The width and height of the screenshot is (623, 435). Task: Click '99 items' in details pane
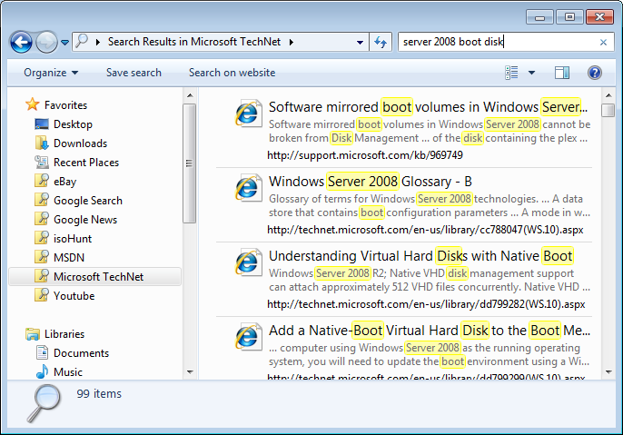coord(99,394)
